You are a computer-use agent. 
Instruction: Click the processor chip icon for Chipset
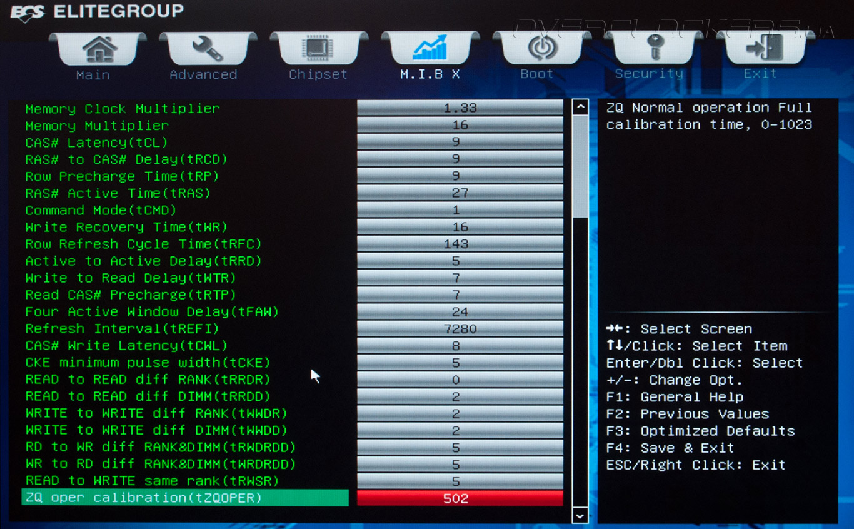point(318,49)
